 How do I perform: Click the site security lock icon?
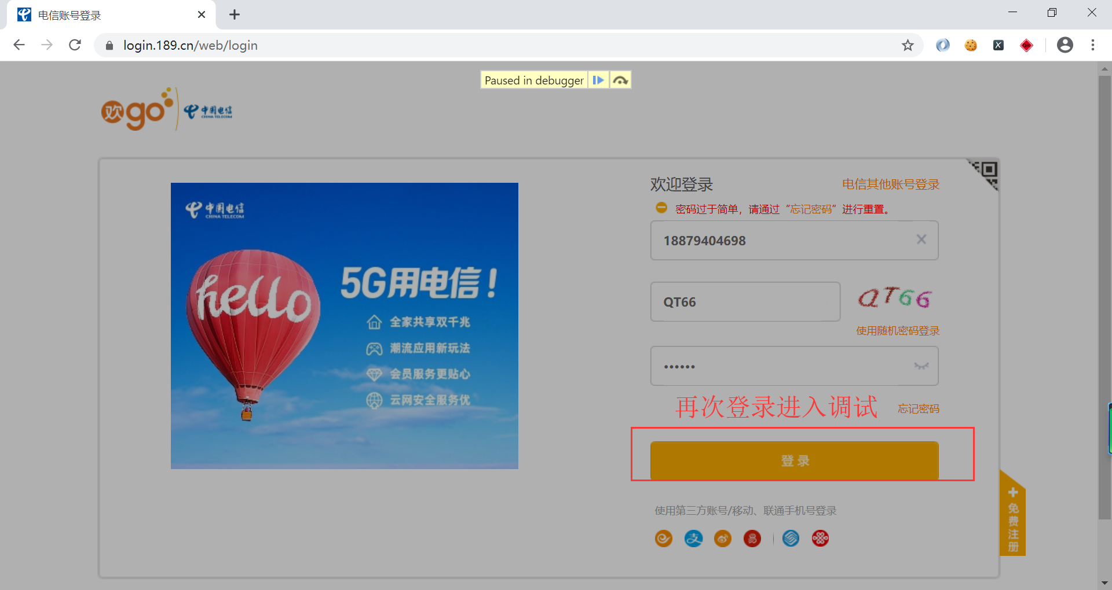[x=109, y=45]
